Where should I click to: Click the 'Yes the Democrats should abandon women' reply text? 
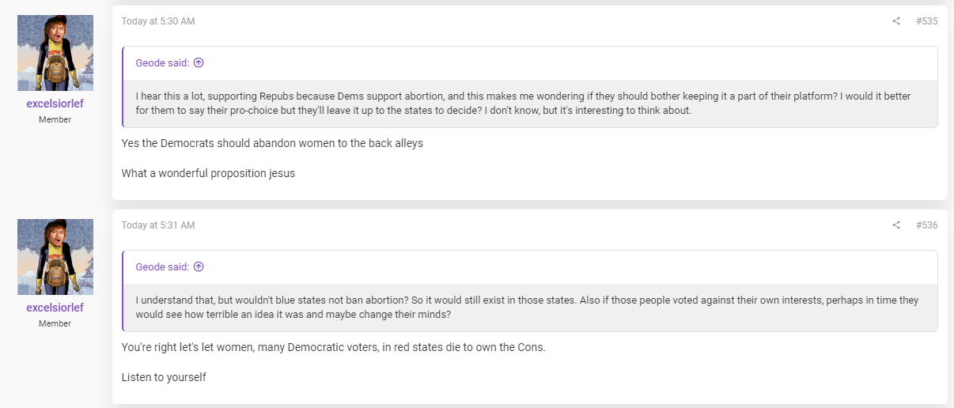[272, 143]
